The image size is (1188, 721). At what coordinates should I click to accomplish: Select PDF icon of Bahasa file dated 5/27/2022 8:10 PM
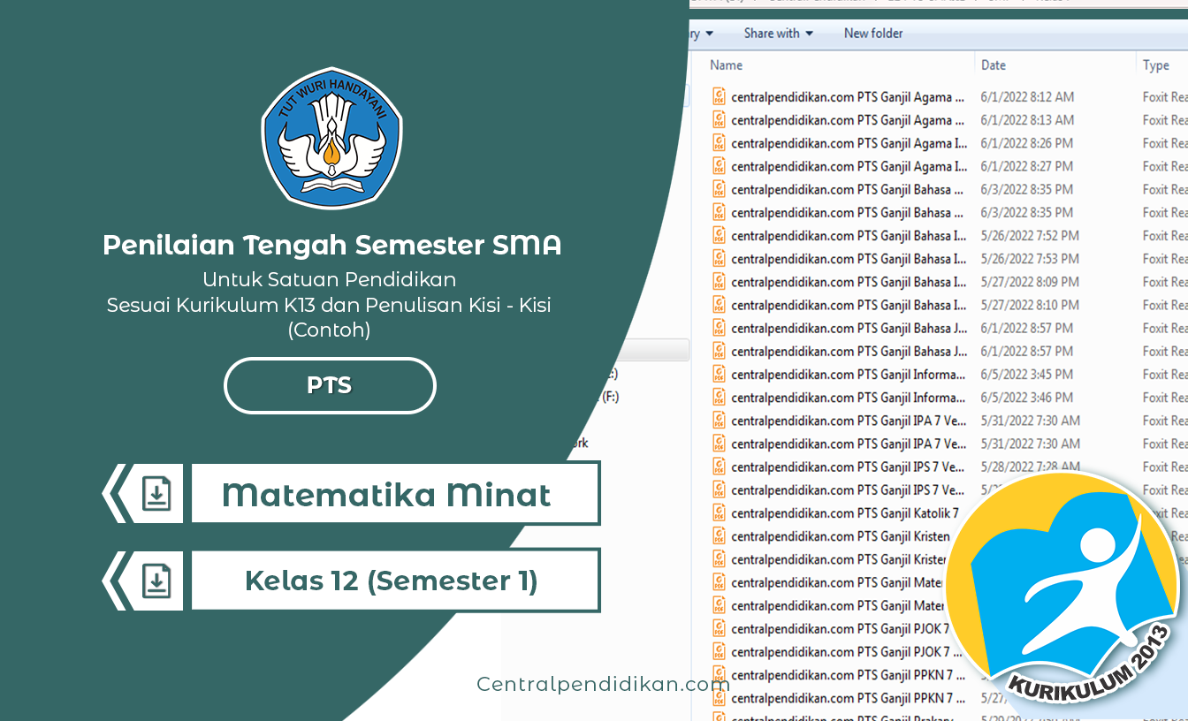click(720, 305)
